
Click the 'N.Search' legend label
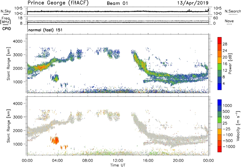(x=233, y=11)
